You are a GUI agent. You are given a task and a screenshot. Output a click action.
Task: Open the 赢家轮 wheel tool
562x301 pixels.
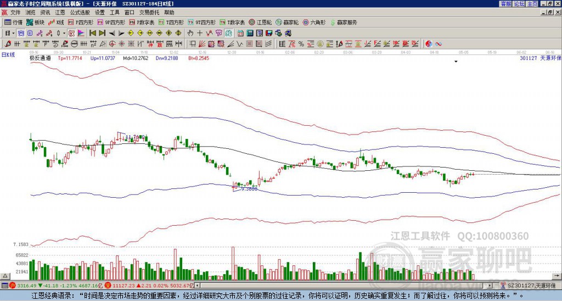point(287,22)
